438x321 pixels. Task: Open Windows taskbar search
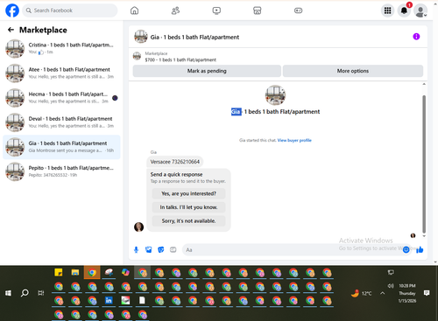(x=25, y=293)
